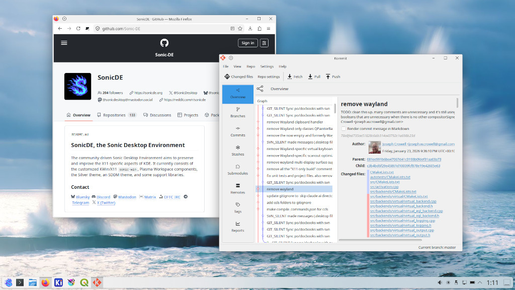Click the horizontal scrollbar under commit details
The height and width of the screenshot is (290, 515).
pos(380,240)
